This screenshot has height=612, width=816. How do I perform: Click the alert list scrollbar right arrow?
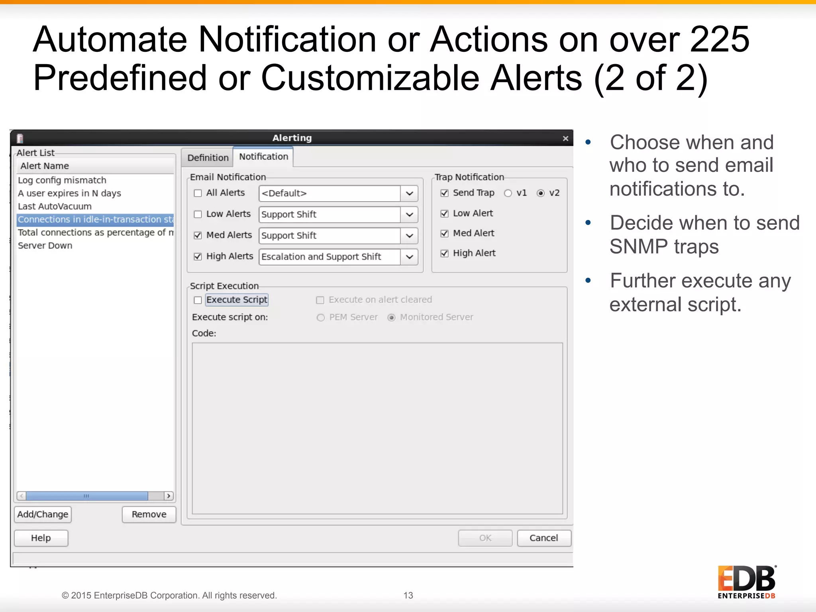click(169, 496)
